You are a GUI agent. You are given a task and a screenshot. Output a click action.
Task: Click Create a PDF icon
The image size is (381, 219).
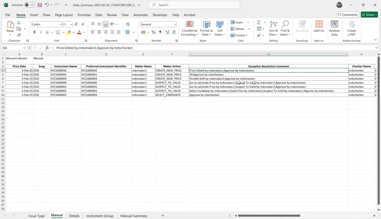pos(352,29)
